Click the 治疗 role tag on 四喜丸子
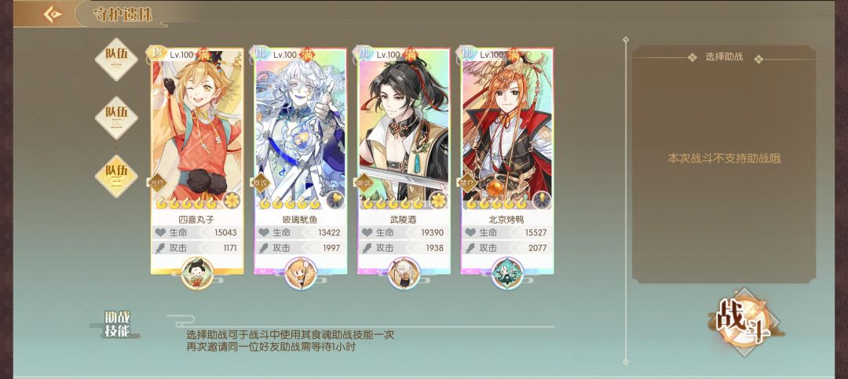The height and width of the screenshot is (379, 848). tap(157, 182)
